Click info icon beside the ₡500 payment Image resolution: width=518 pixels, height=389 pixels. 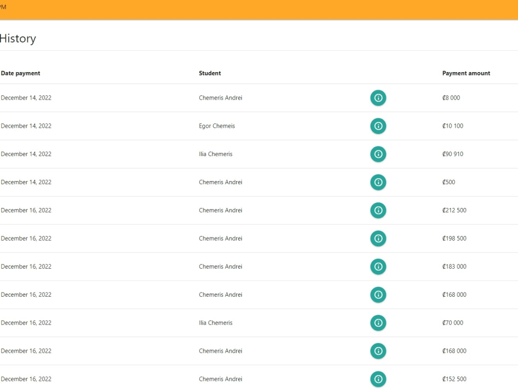[378, 182]
